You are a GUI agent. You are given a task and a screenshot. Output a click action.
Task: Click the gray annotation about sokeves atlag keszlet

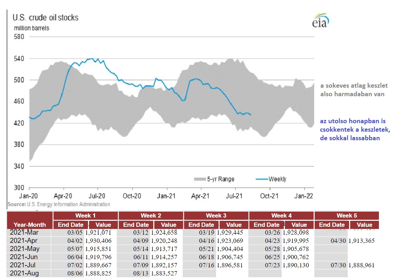tap(354, 90)
